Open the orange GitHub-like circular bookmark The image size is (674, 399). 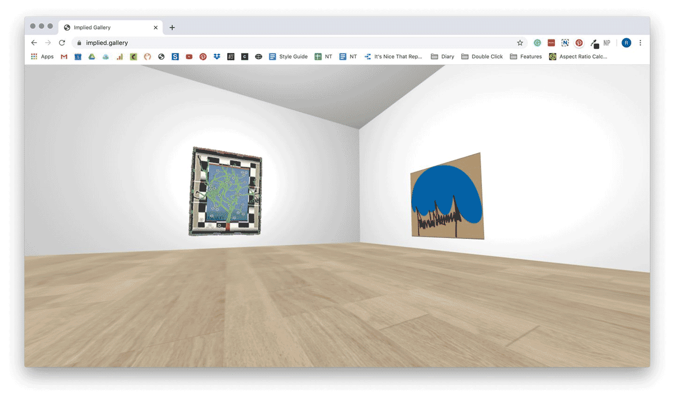click(148, 57)
